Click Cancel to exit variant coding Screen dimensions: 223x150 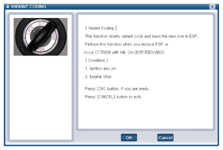pyautogui.click(x=165, y=137)
